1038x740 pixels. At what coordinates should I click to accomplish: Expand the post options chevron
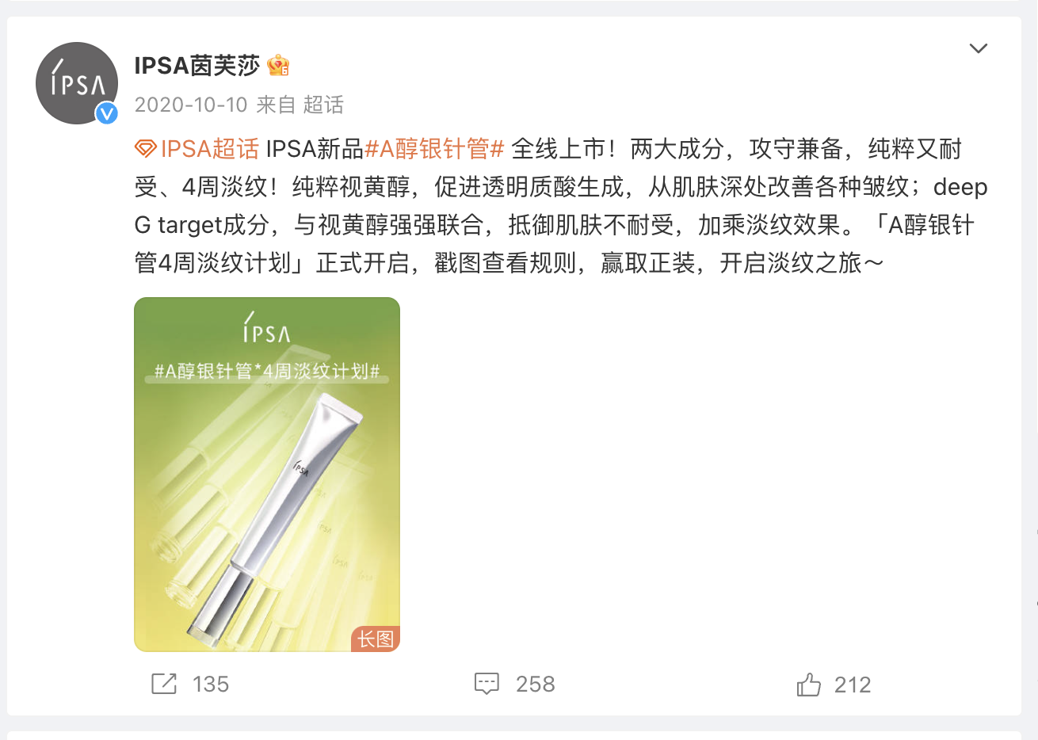click(979, 48)
